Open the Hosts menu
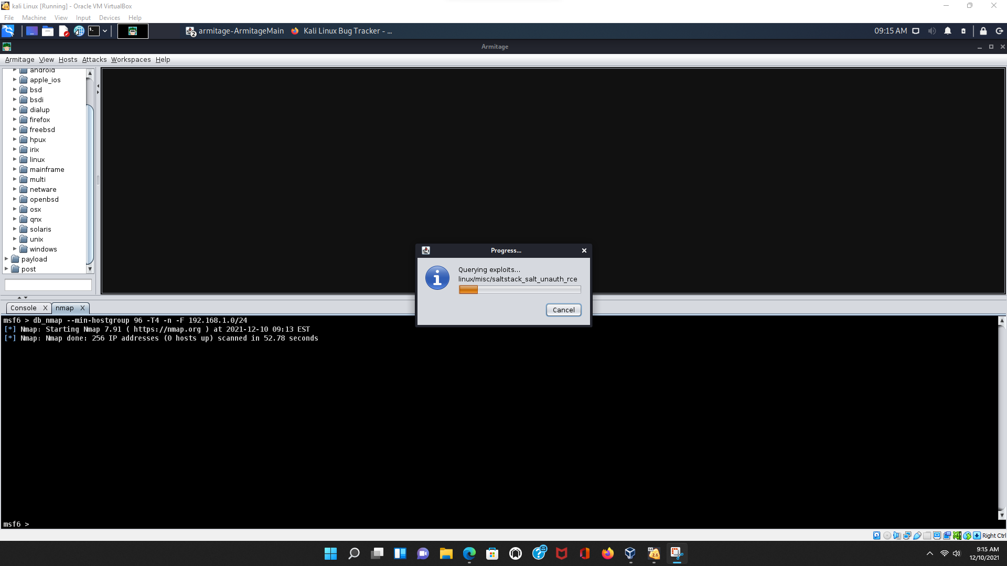Viewport: 1007px width, 566px height. (68, 59)
